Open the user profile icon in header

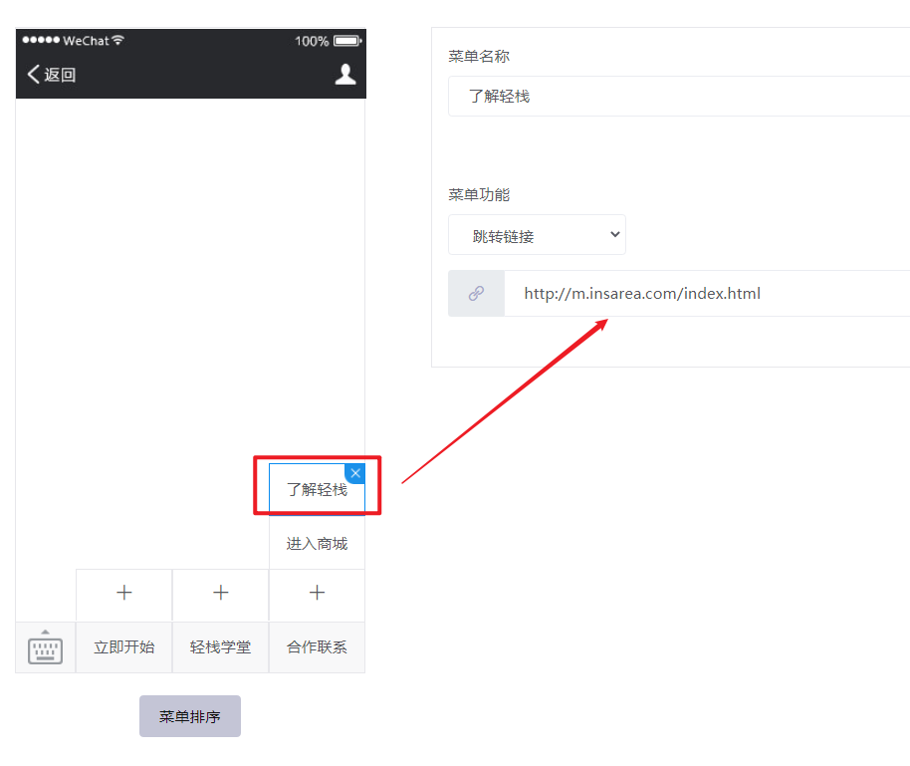point(345,75)
